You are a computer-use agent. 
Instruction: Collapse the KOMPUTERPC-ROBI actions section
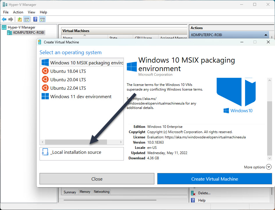(266, 35)
